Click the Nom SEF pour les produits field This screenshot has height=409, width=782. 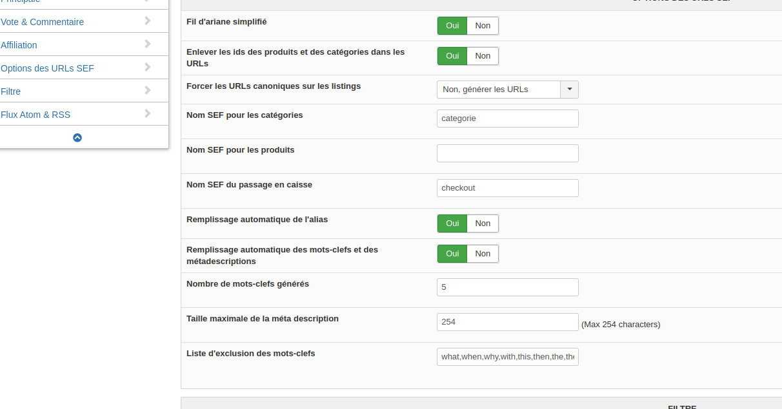(x=507, y=153)
